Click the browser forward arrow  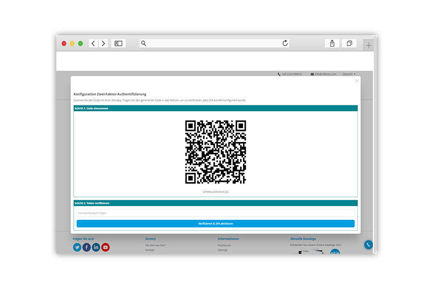tap(103, 43)
